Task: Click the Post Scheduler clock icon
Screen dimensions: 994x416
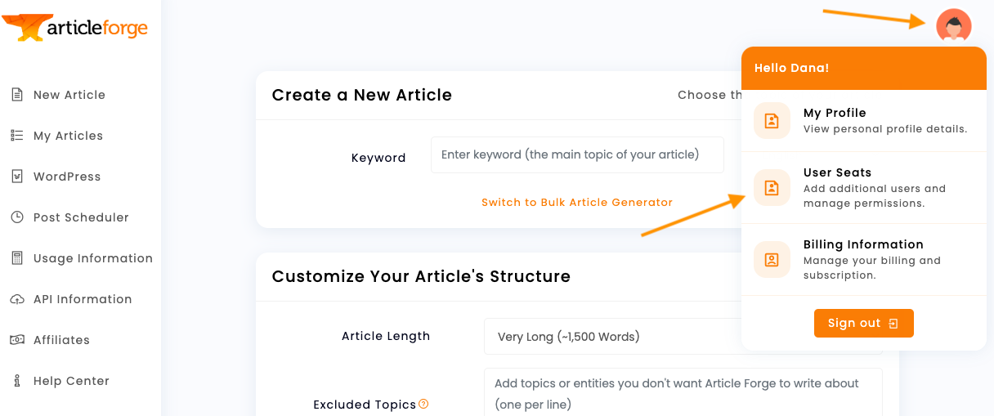Action: click(x=16, y=217)
